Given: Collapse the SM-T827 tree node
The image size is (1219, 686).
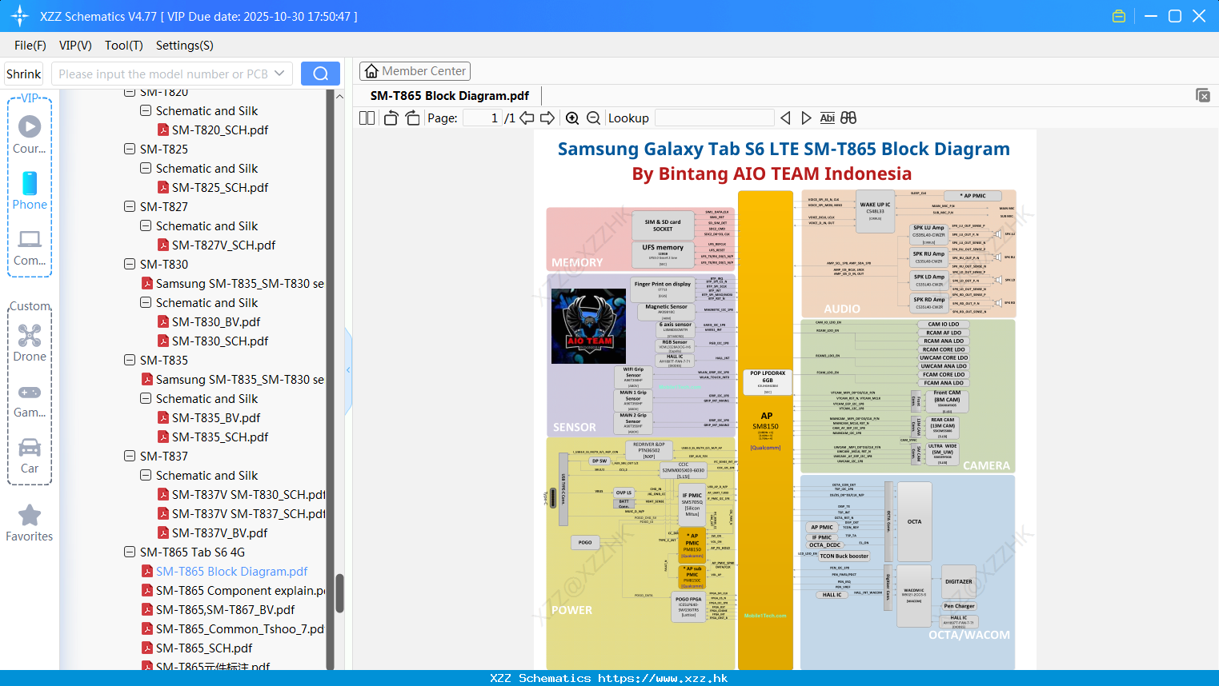Looking at the screenshot, I should [x=130, y=206].
